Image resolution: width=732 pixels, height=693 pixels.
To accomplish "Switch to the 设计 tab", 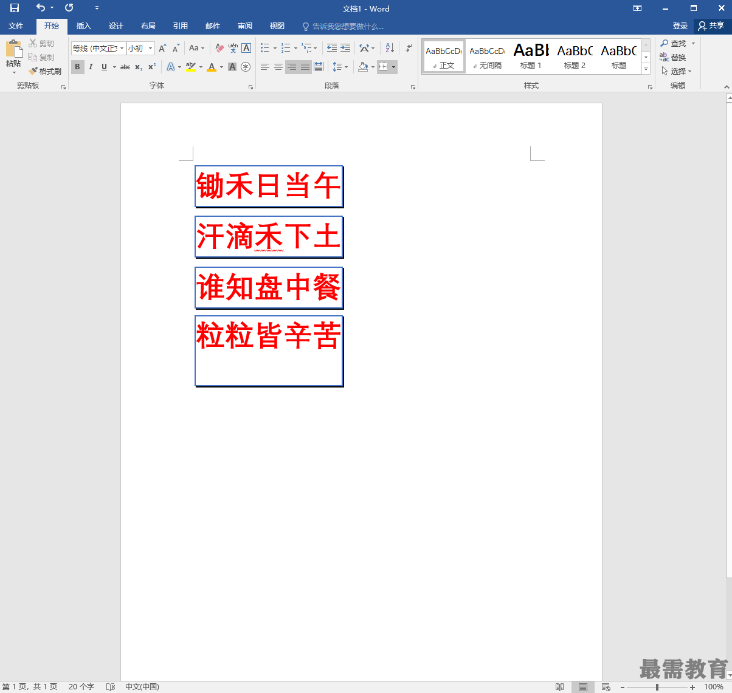I will click(116, 26).
